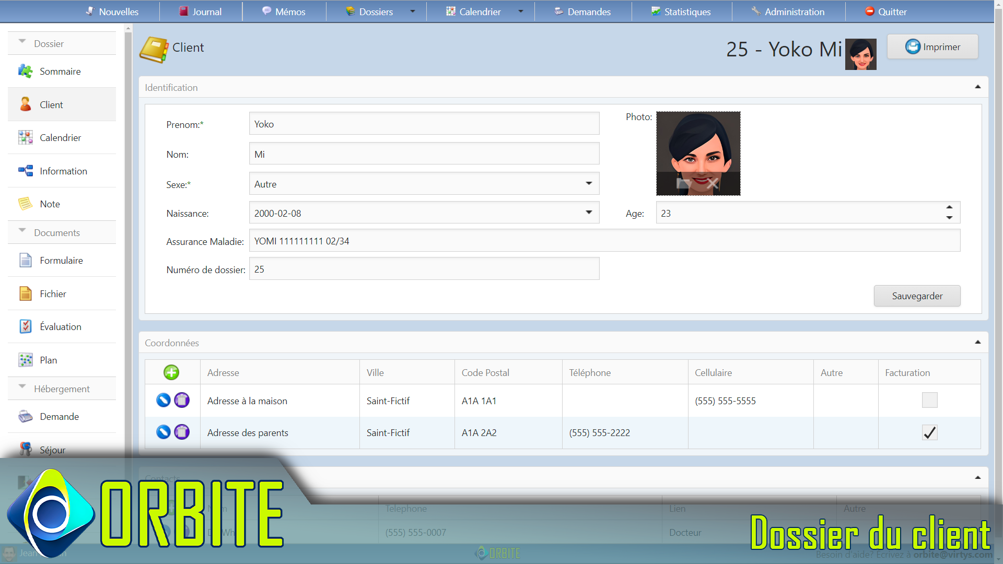Screen dimensions: 1003x564
Task: Open the Information sidebar icon
Action: (x=25, y=171)
